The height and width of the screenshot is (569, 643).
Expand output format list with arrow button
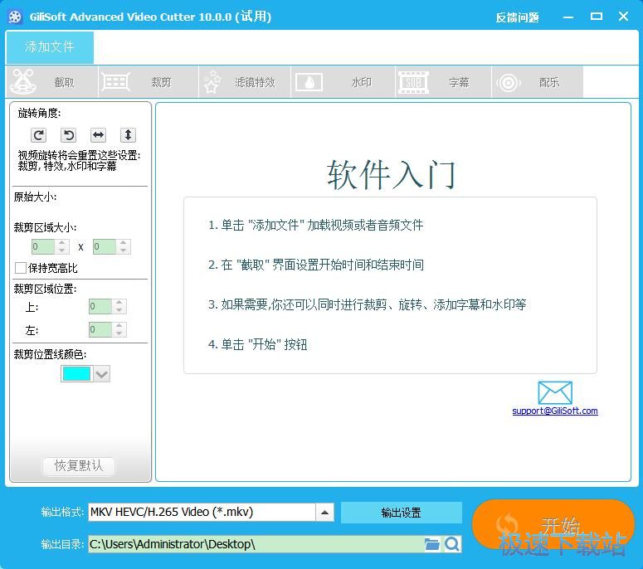324,512
